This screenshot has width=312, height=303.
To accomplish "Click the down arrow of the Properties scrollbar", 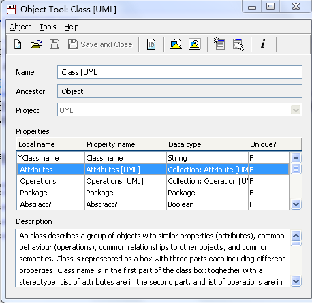I will point(296,204).
